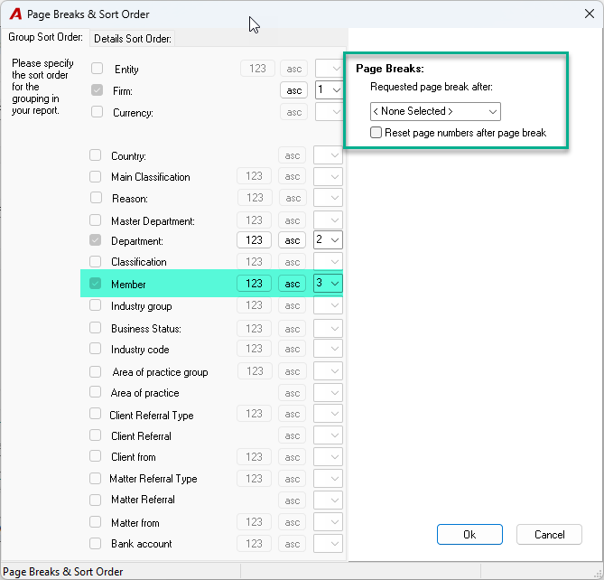This screenshot has width=604, height=580.
Task: Uncheck the Department checkbox
Action: pos(95,240)
